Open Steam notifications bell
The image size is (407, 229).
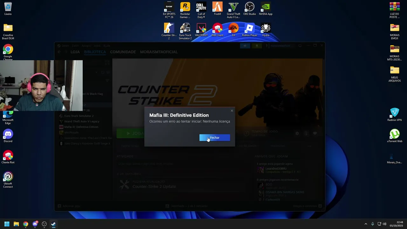point(257,46)
